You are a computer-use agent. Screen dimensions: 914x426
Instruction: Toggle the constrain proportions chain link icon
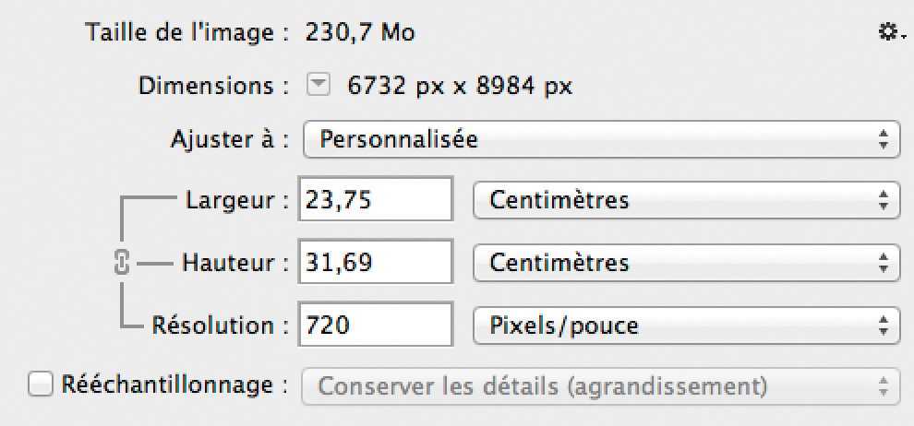click(120, 263)
